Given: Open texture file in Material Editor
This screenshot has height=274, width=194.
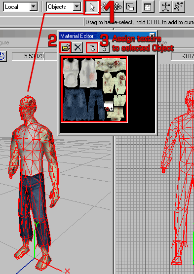Looking at the screenshot, I should click(x=65, y=47).
